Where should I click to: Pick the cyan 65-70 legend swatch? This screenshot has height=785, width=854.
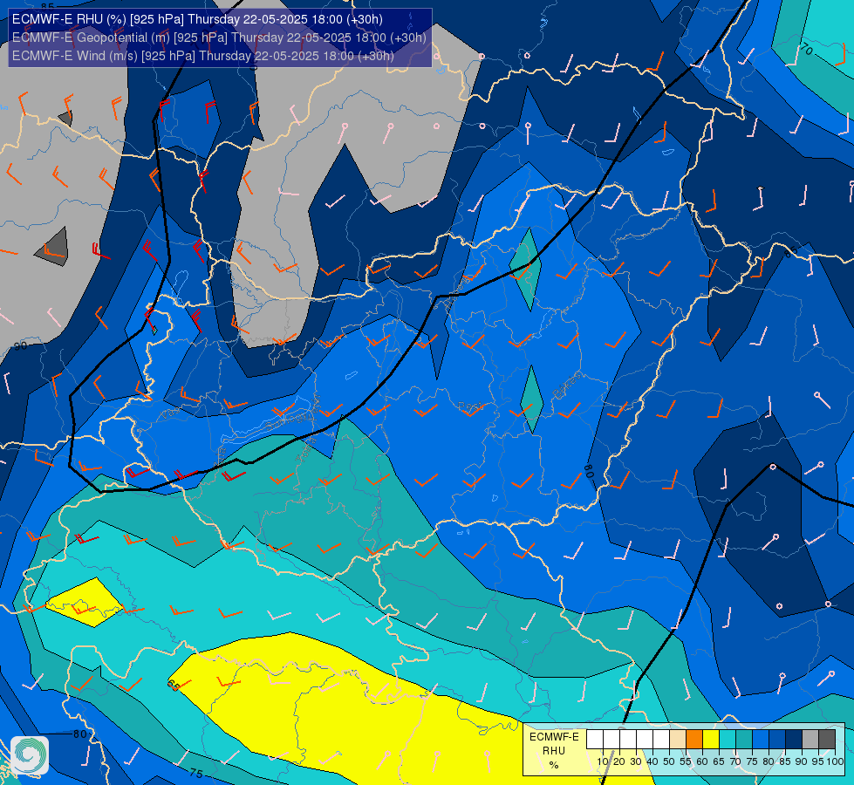[x=728, y=740]
